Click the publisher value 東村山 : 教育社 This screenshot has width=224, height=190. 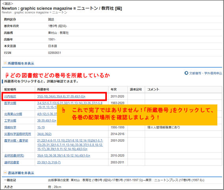coord(58,33)
